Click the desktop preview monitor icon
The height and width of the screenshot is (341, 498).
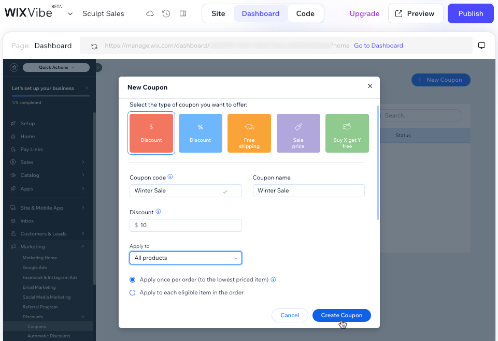481,46
